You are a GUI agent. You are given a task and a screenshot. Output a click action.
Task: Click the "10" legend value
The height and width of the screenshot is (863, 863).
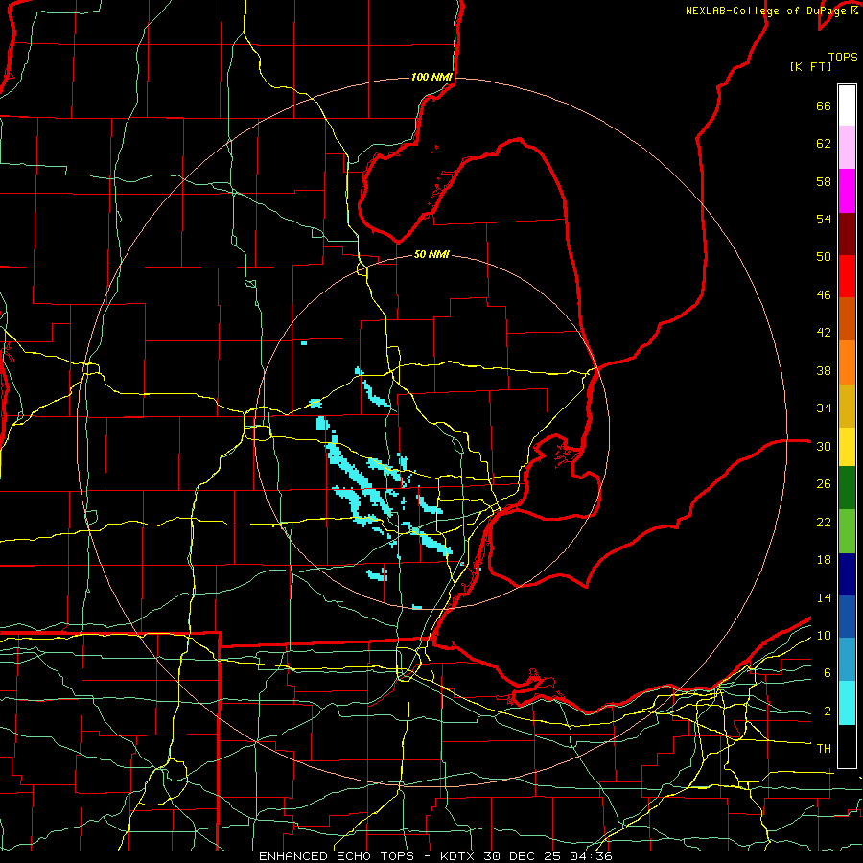tap(824, 636)
